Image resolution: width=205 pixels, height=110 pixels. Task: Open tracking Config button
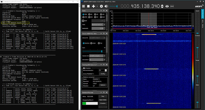(103, 74)
